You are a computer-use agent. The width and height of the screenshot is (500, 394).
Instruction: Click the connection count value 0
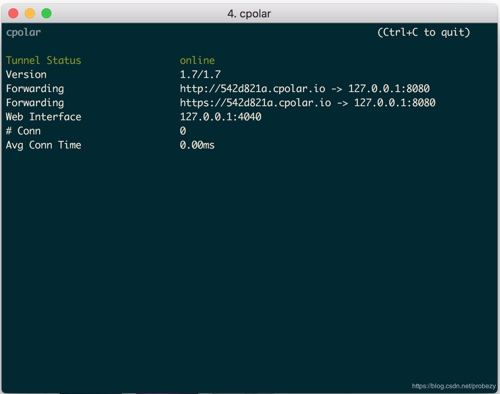(x=183, y=131)
